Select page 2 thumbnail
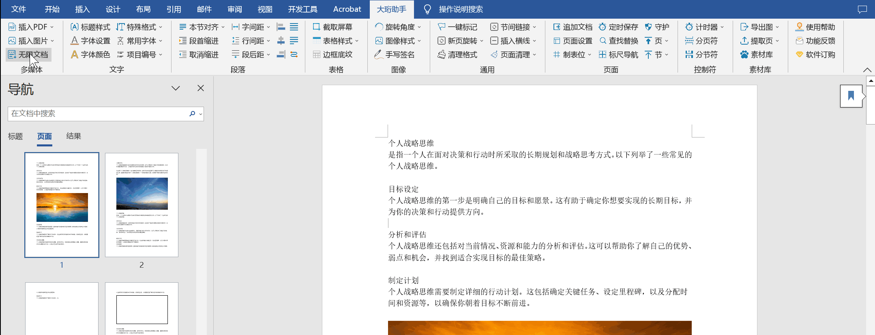875x335 pixels. tap(142, 205)
